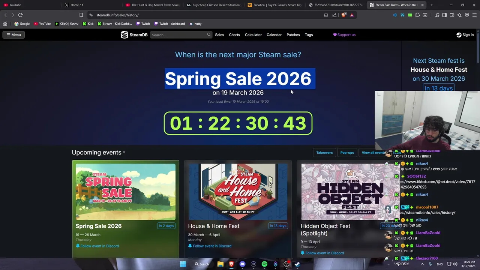The width and height of the screenshot is (480, 270).
Task: Click the tiktok.com link in chat
Action: point(434,184)
